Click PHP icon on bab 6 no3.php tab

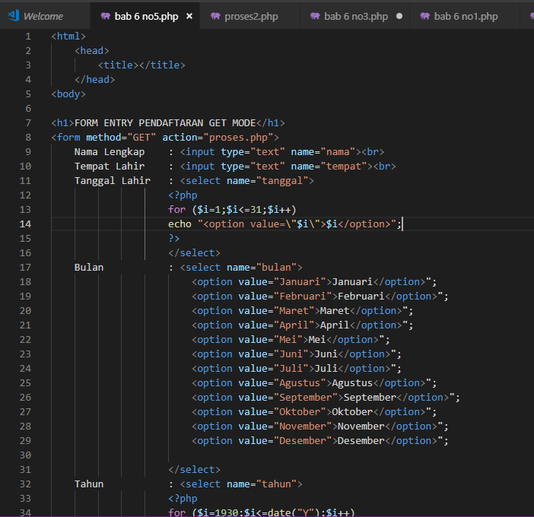pos(315,16)
